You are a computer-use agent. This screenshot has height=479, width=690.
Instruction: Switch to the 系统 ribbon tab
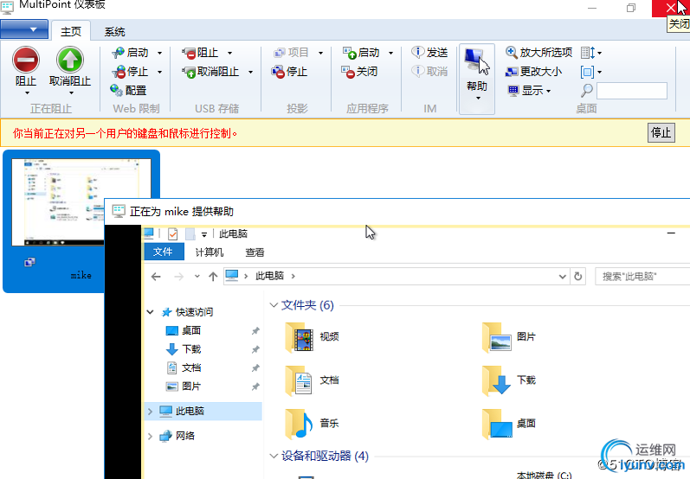pos(114,32)
